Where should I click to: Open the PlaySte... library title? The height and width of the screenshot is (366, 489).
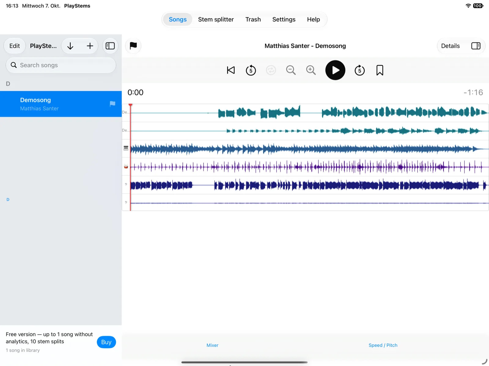click(43, 46)
